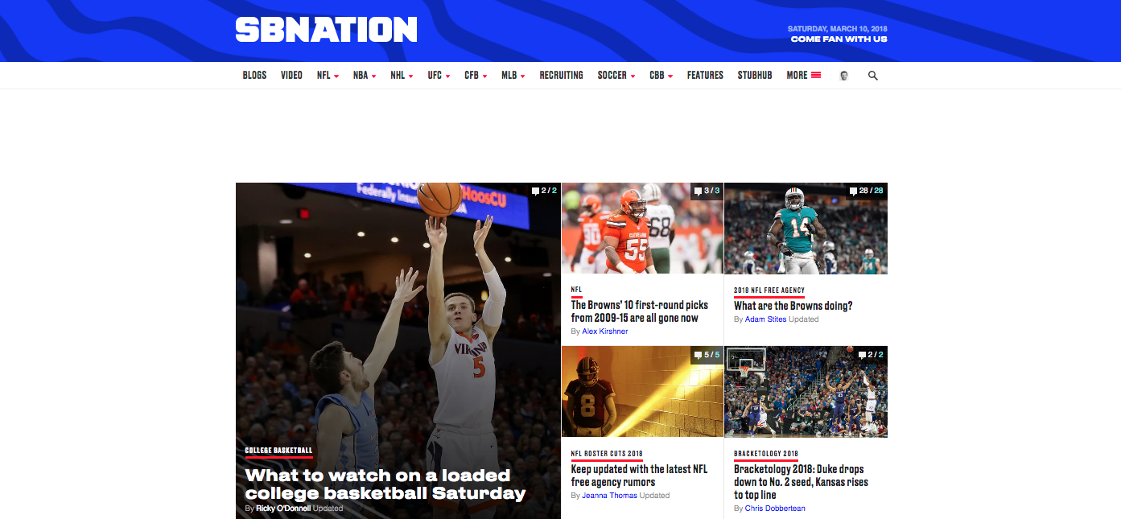This screenshot has width=1121, height=519.
Task: Click the SB Nation logo
Action: click(326, 31)
